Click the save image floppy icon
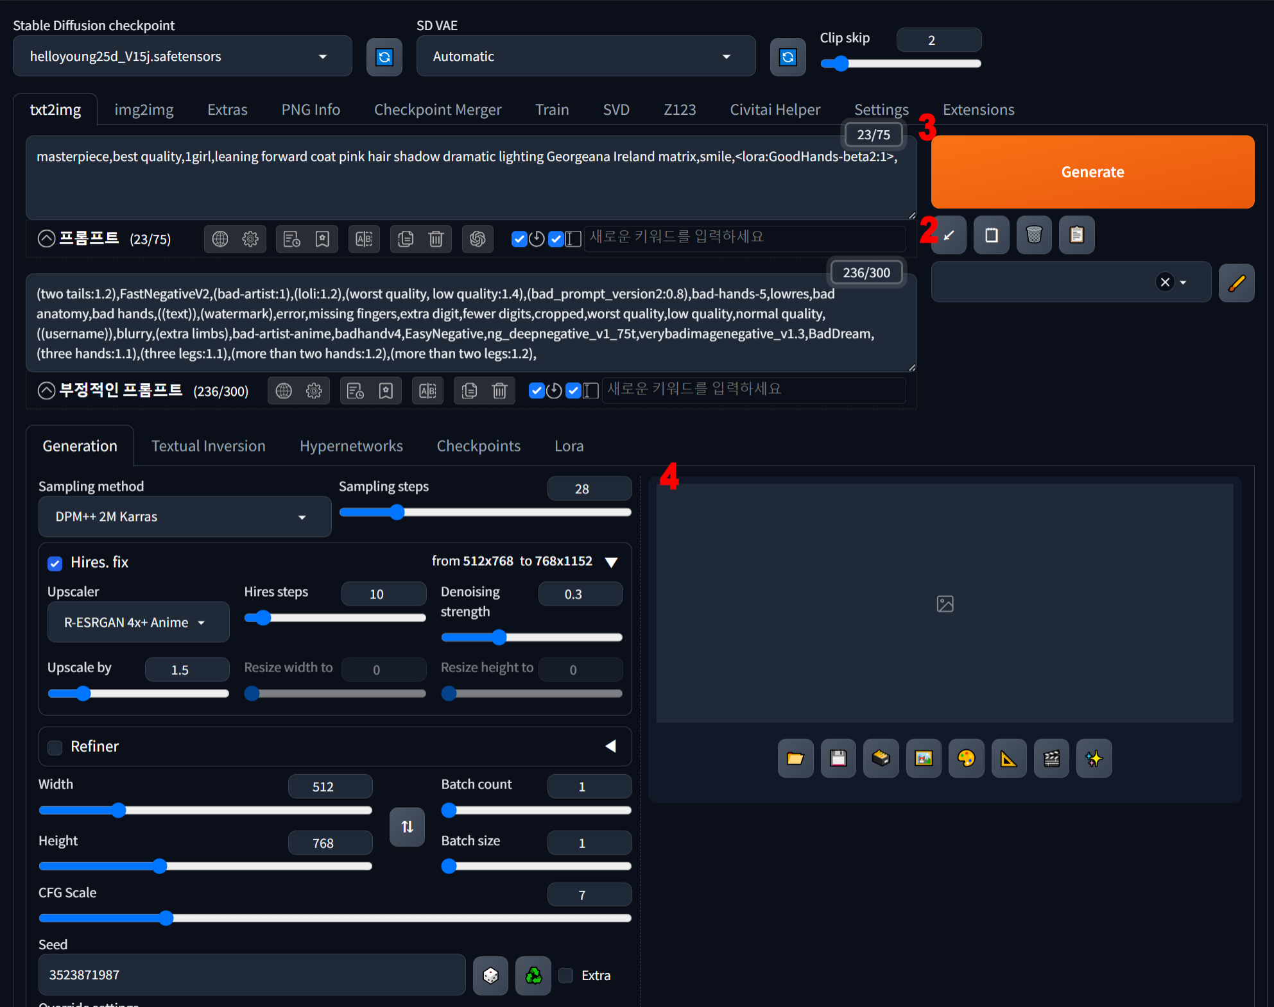Viewport: 1274px width, 1007px height. tap(838, 759)
